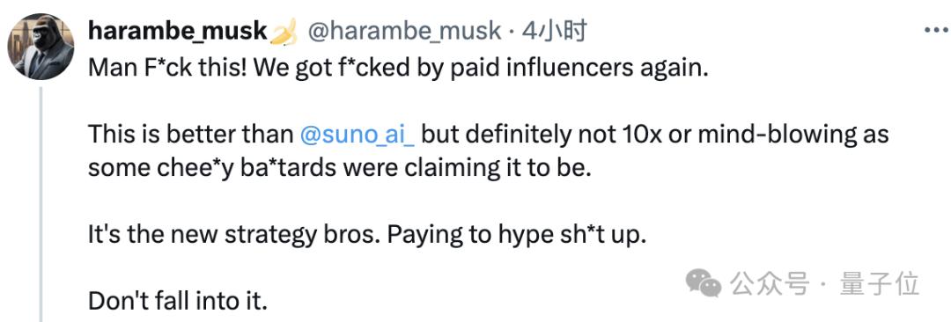
Task: Click the WeChat logo watermark icon
Action: click(x=704, y=282)
